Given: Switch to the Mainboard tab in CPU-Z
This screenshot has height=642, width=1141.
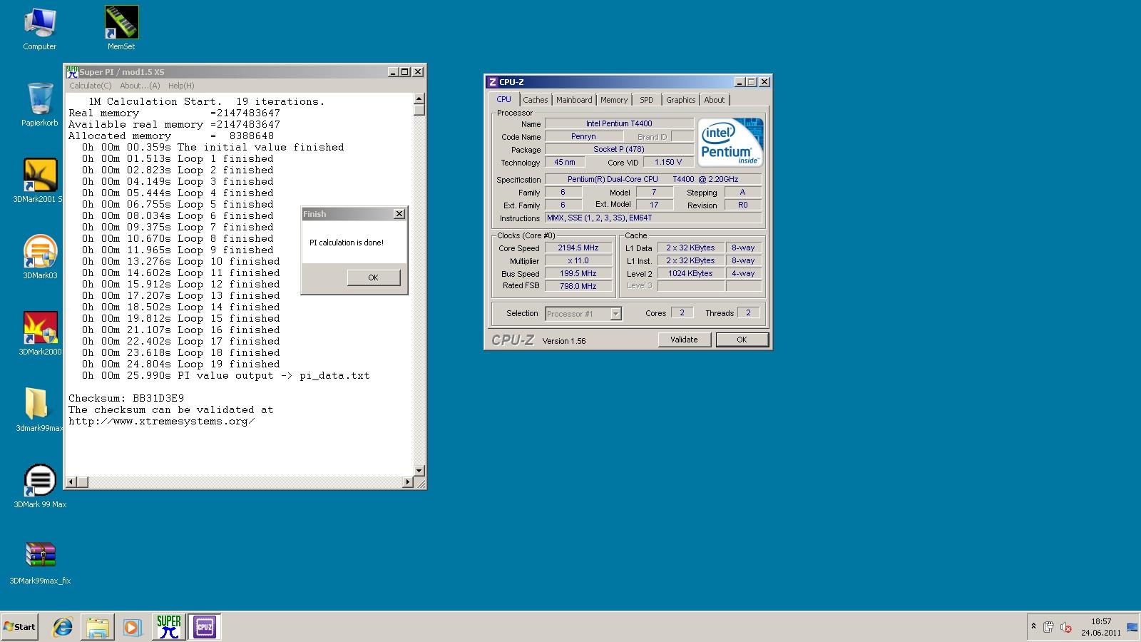Looking at the screenshot, I should click(574, 100).
